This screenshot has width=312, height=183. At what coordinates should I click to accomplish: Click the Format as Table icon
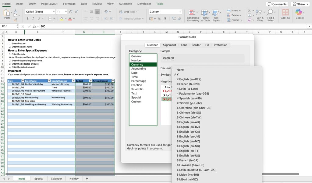click(x=205, y=15)
